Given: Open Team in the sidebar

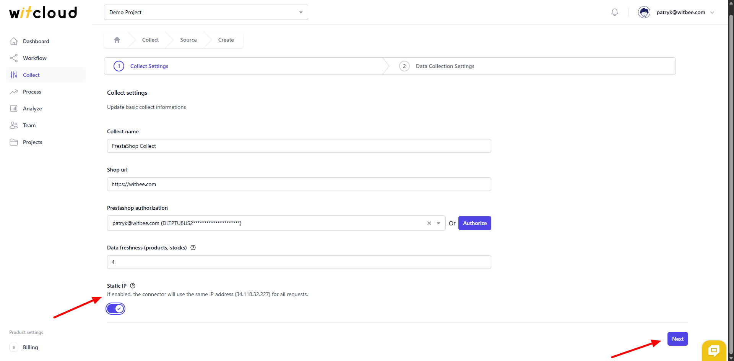Looking at the screenshot, I should point(46,125).
